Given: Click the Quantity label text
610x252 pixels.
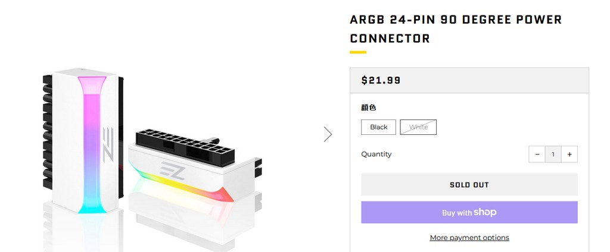Looking at the screenshot, I should coord(376,154).
